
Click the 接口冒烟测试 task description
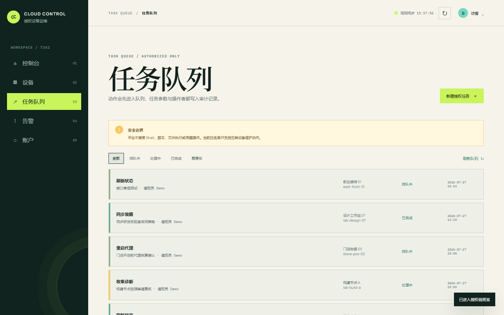(x=127, y=188)
